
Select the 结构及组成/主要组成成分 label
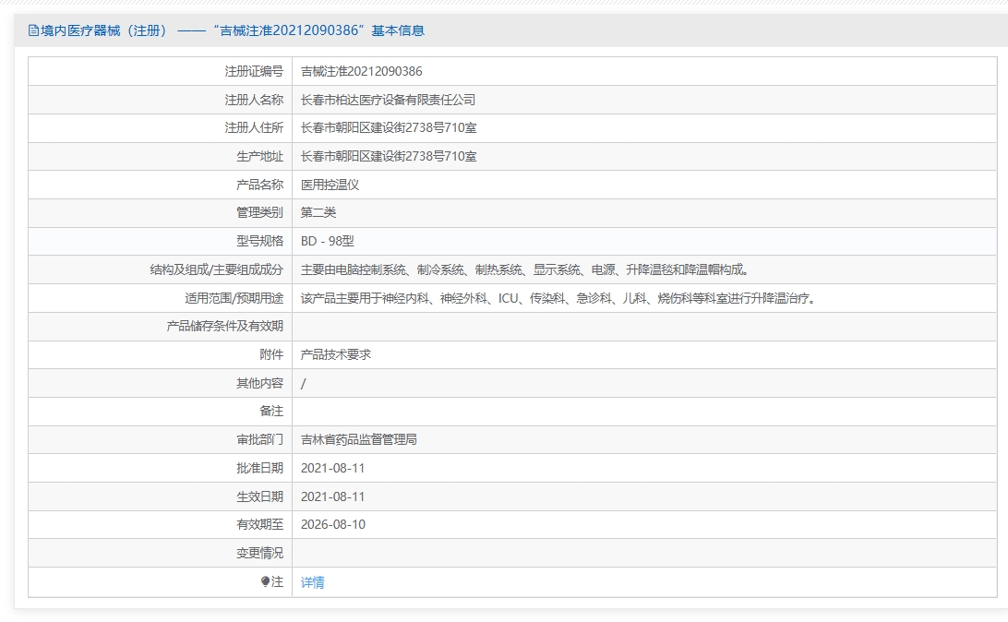217,269
